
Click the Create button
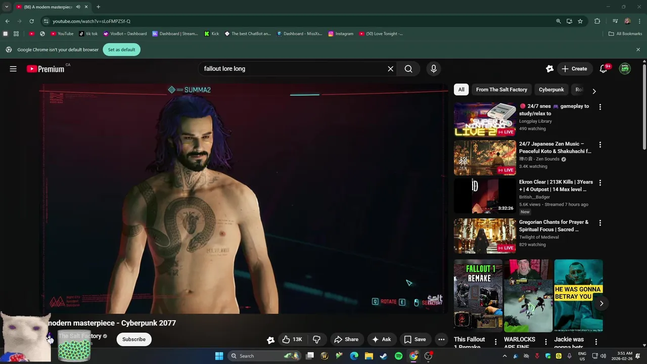[x=574, y=69]
